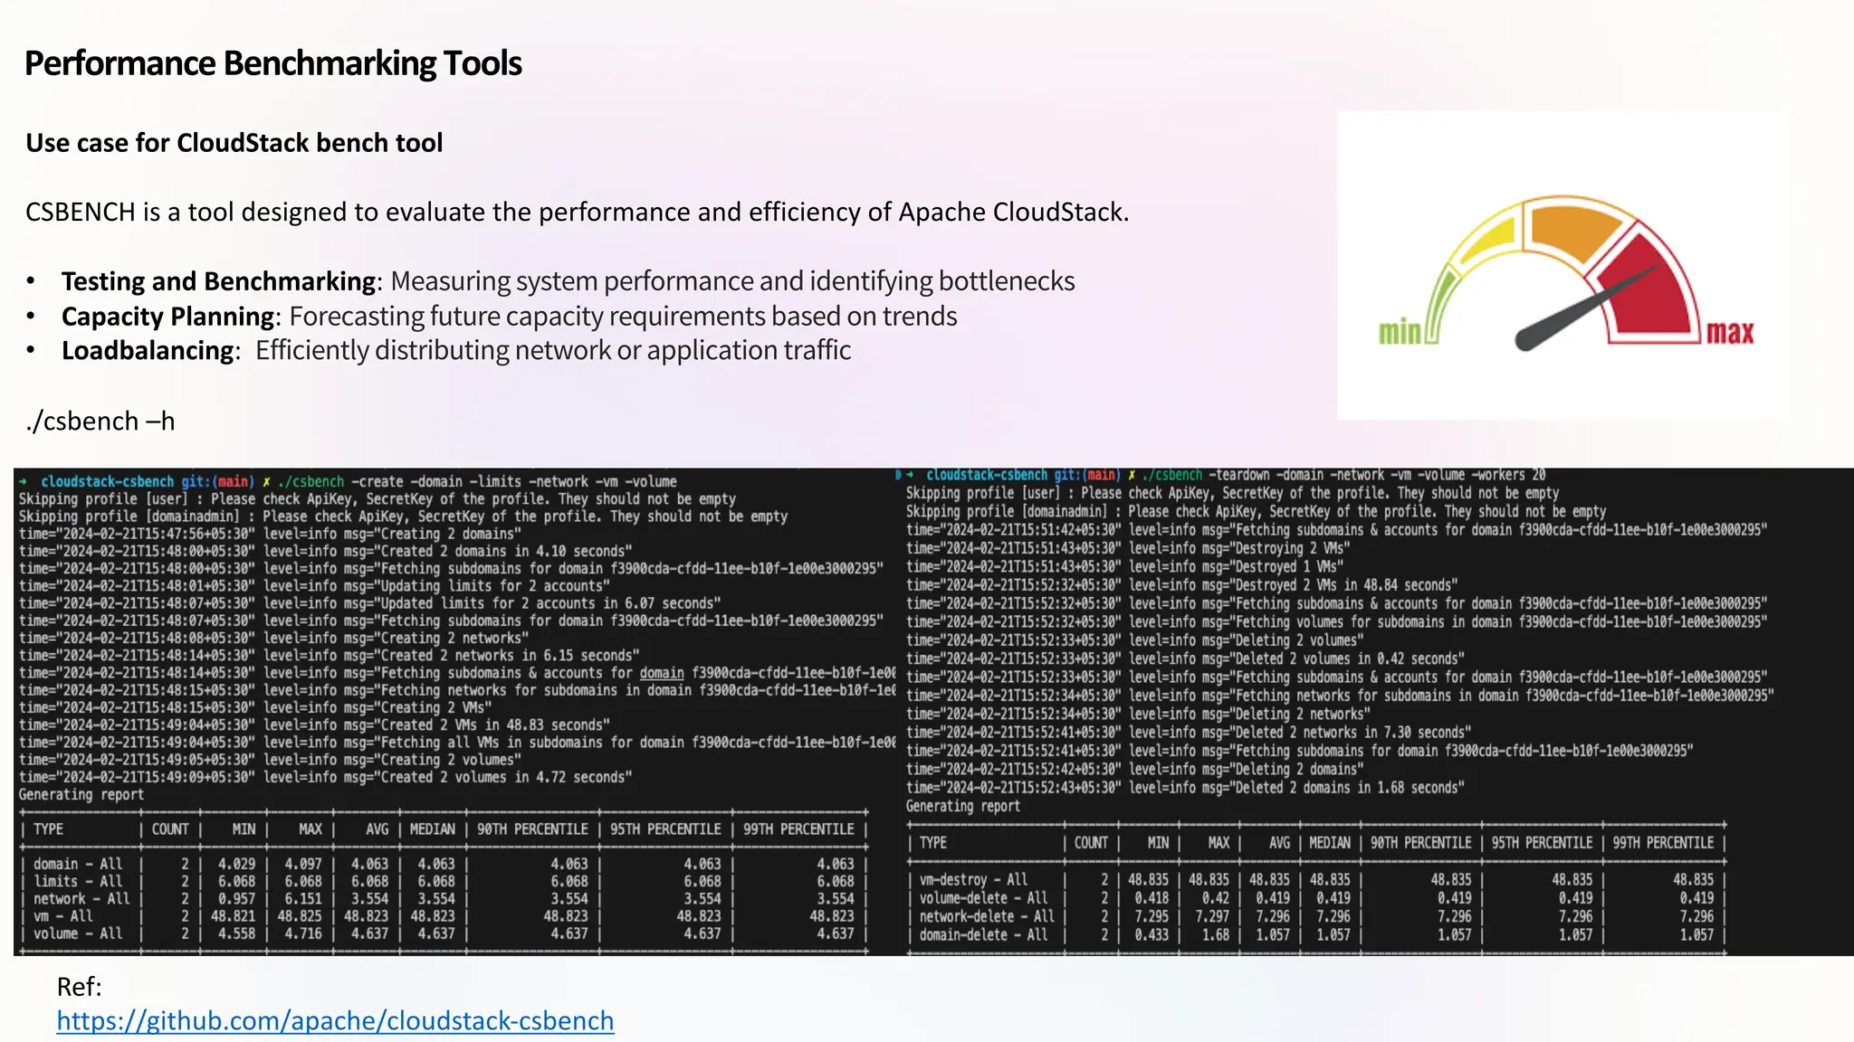Screen dimensions: 1854x1042
Task: Click the 'min' label on the gauge
Action: pyautogui.click(x=1400, y=333)
